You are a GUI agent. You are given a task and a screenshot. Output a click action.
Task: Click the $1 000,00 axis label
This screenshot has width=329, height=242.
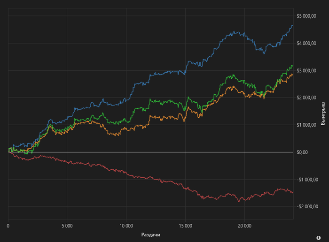306,125
